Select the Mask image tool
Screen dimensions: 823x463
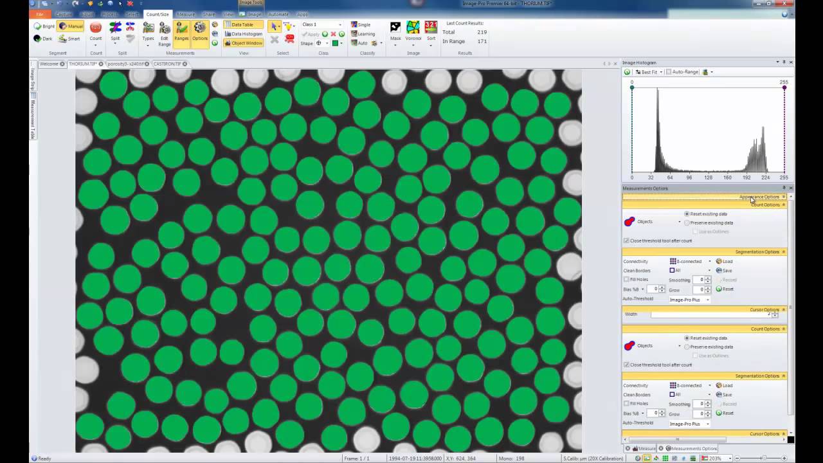pyautogui.click(x=395, y=31)
